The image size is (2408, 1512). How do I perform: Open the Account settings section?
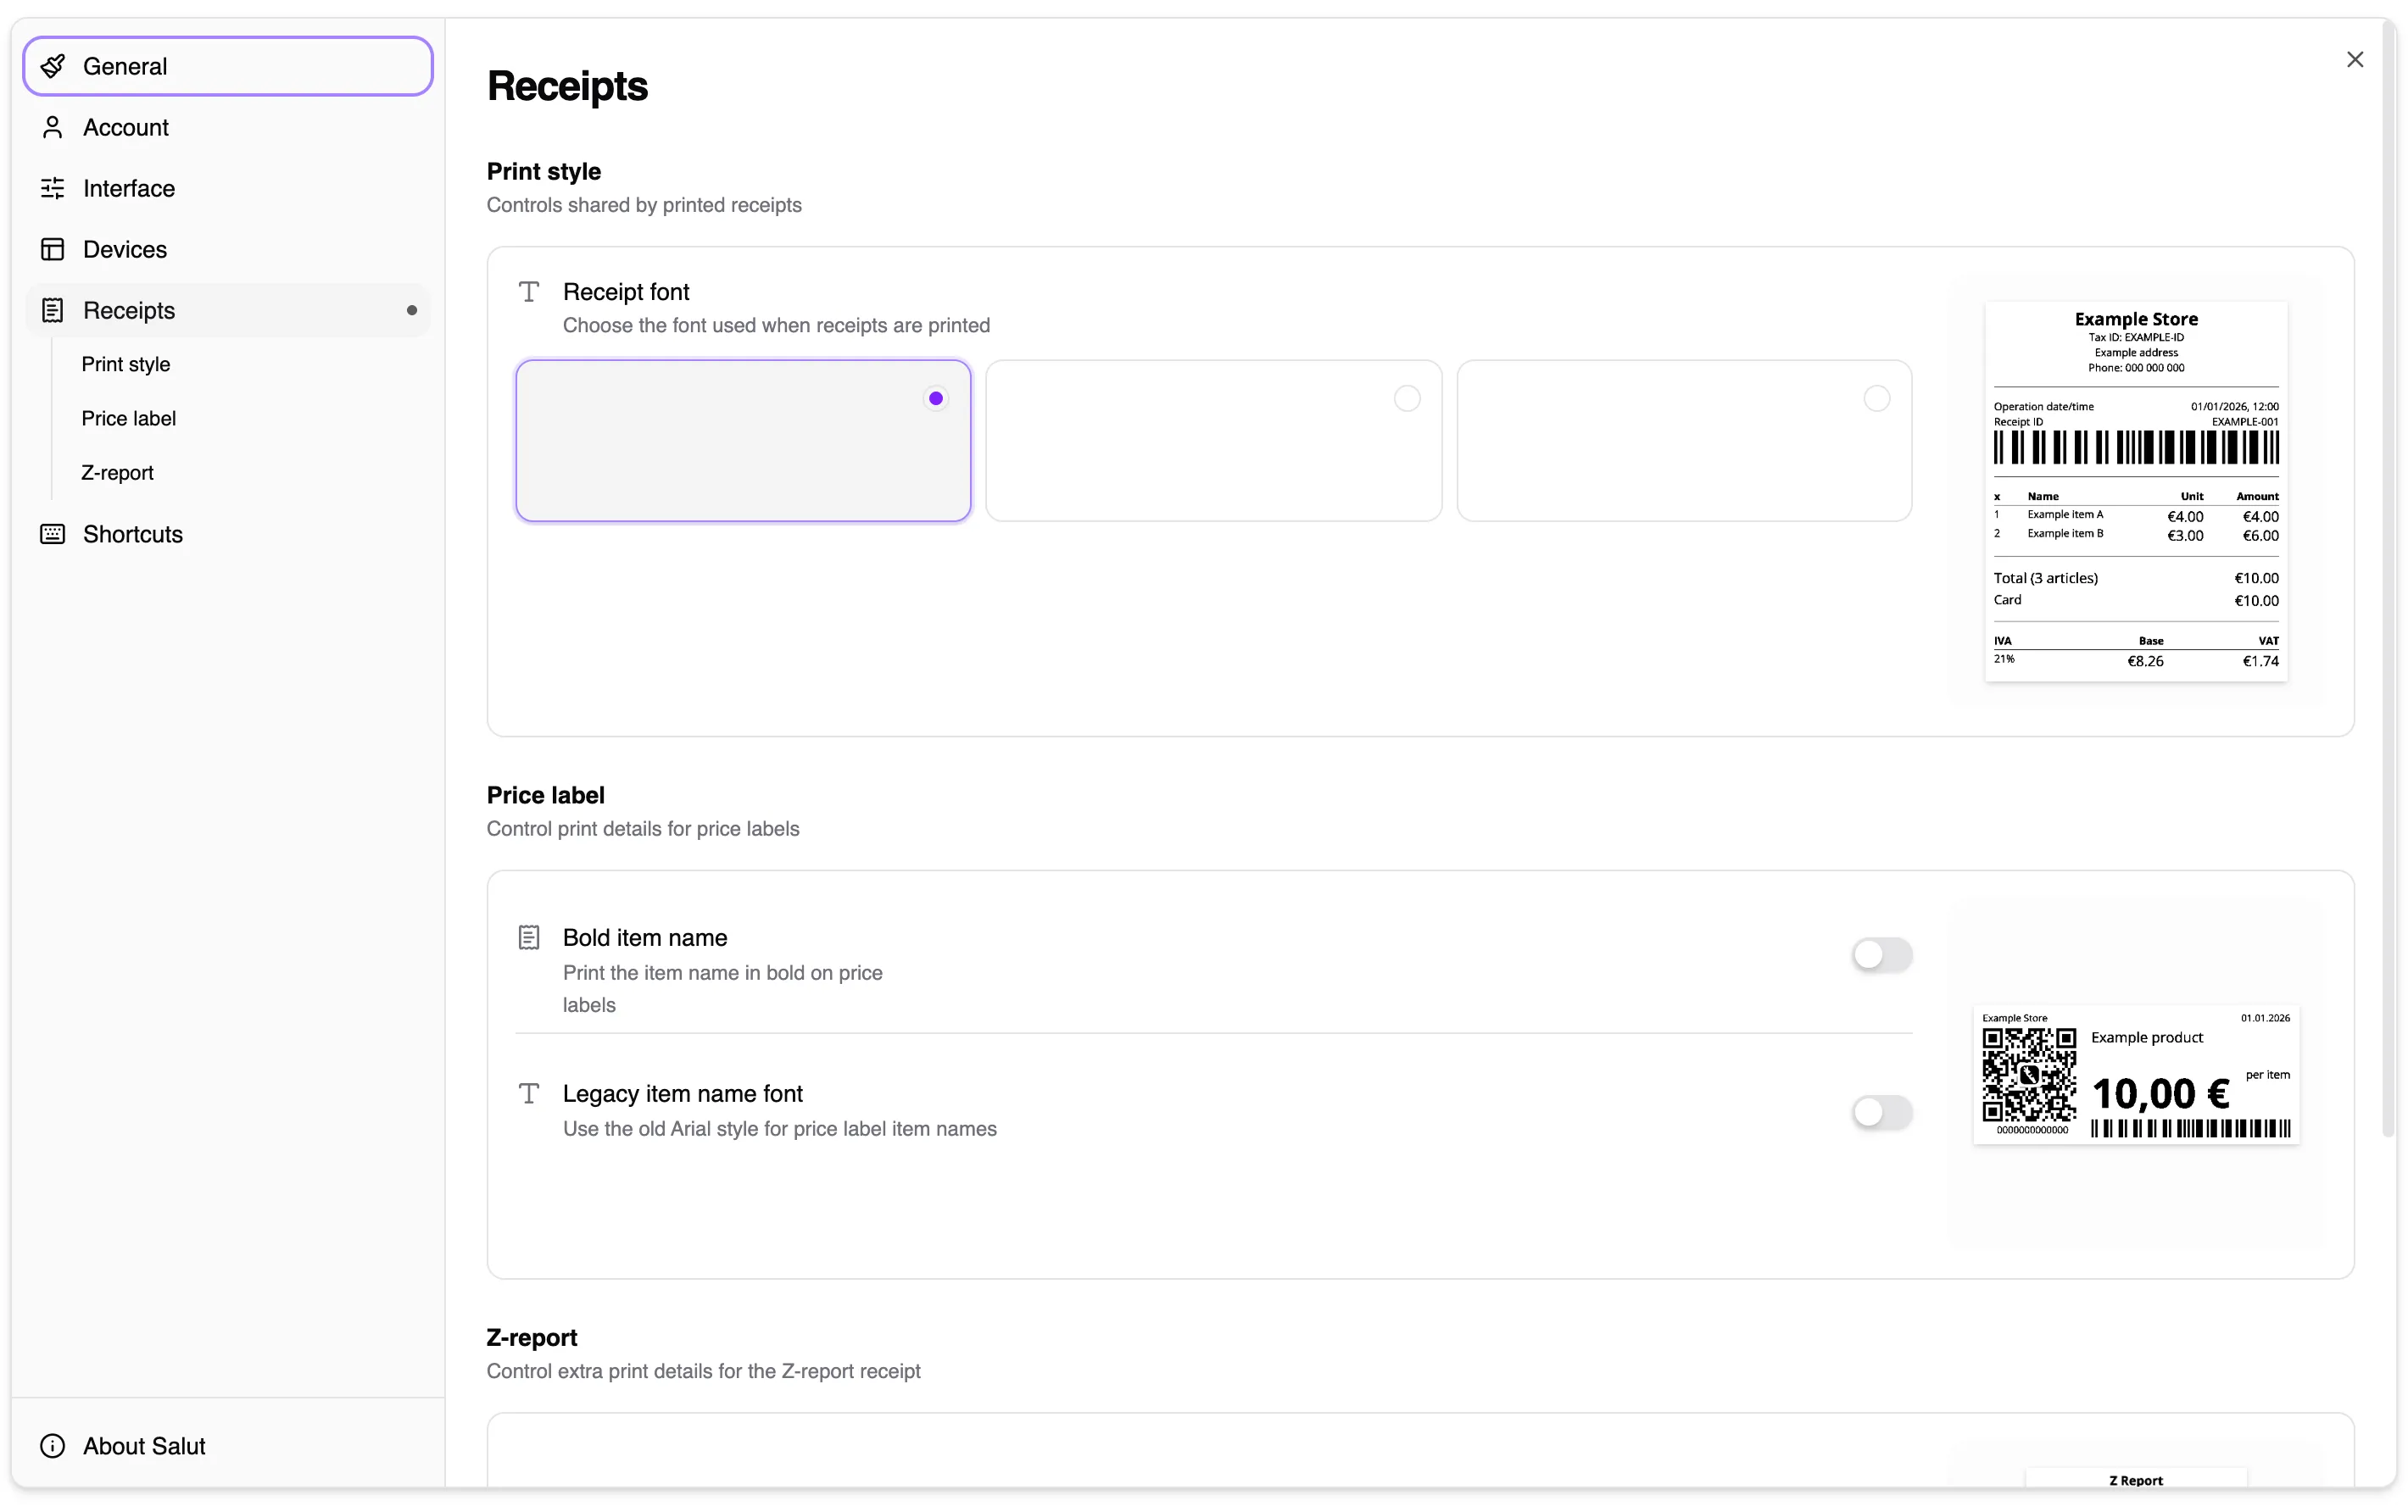tap(228, 127)
